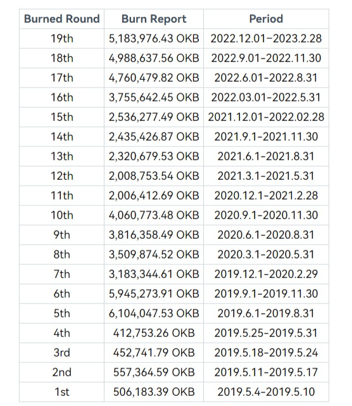Select period 2020.12.1-2021.2.28 cell
The width and height of the screenshot is (352, 406).
click(266, 196)
